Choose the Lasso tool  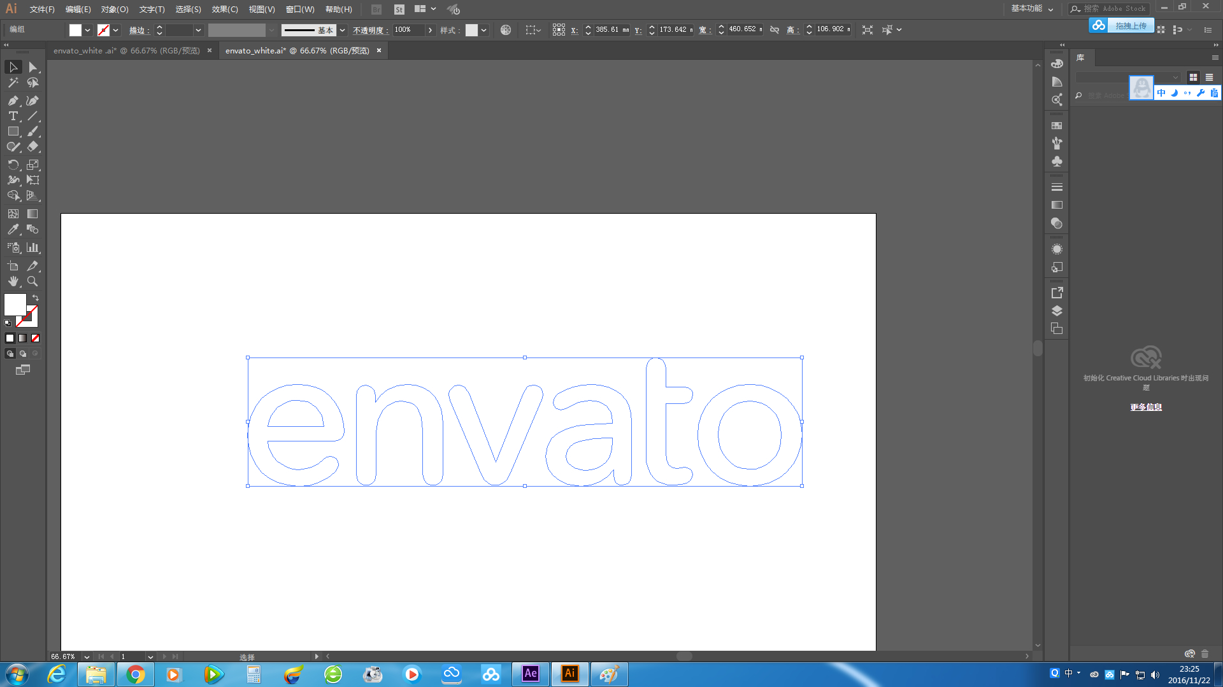[x=32, y=83]
